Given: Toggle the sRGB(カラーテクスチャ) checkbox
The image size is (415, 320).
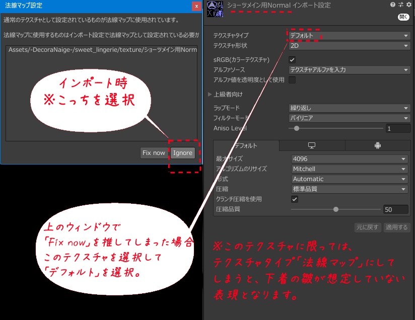Looking at the screenshot, I should [292, 60].
